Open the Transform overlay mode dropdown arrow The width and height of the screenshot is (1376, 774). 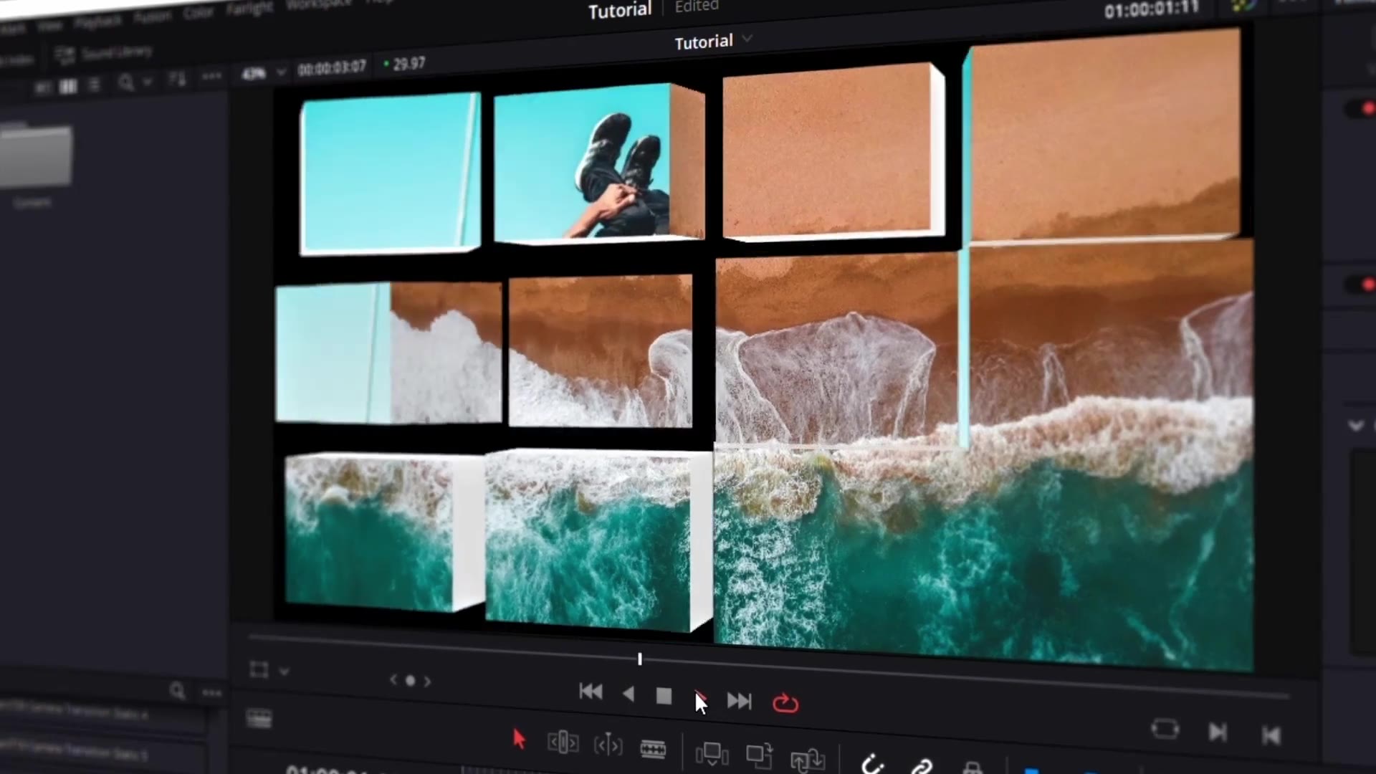(x=285, y=672)
